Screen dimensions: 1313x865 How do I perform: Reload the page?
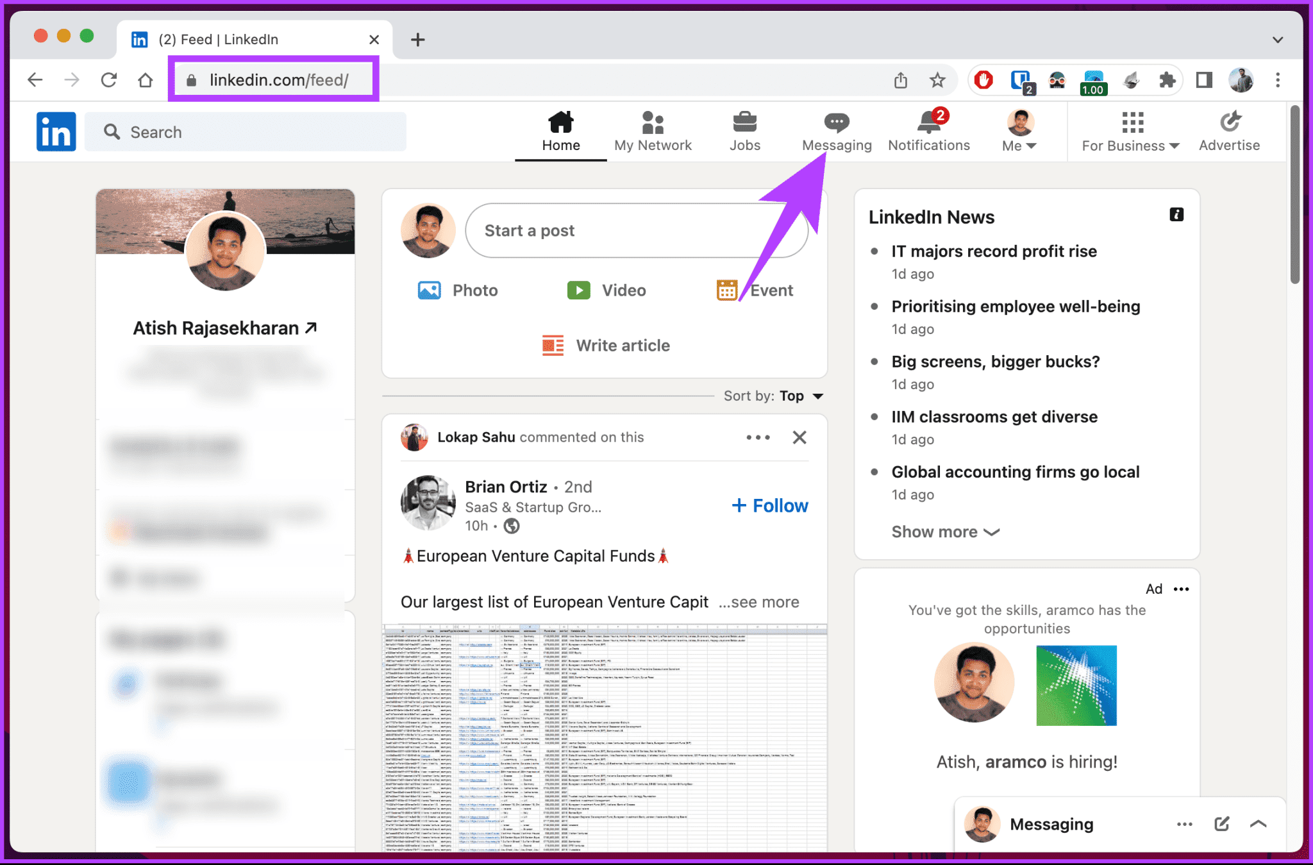click(108, 80)
